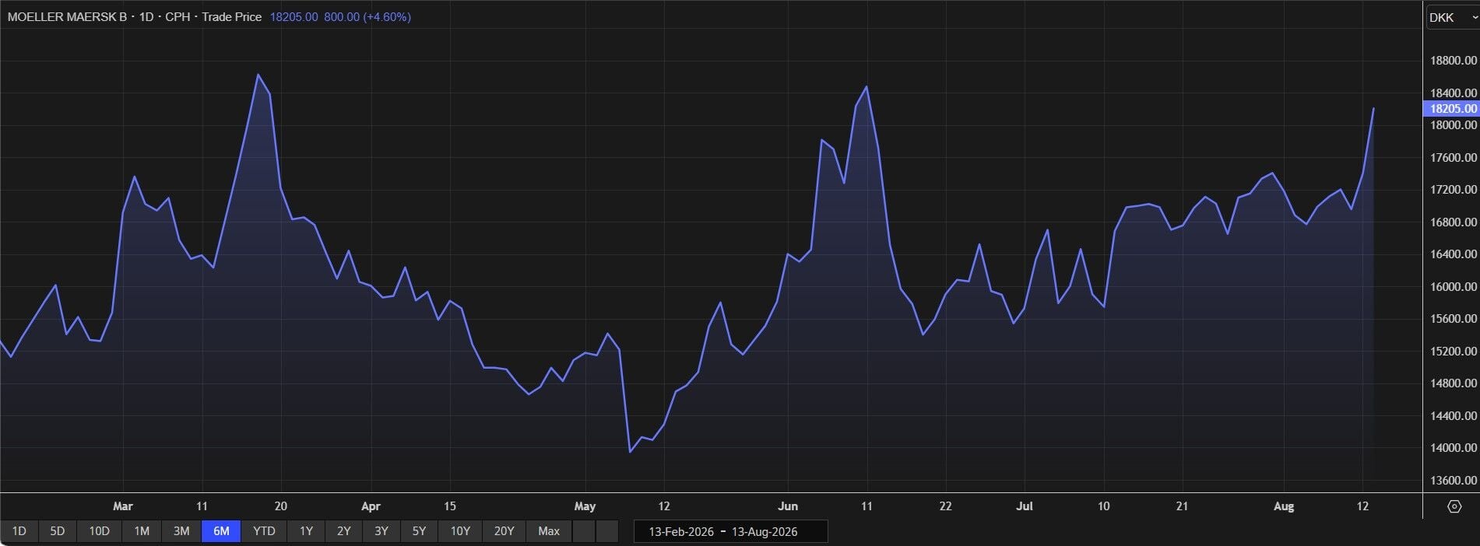Switch to the 1Y range
The image size is (1480, 546).
pos(306,531)
